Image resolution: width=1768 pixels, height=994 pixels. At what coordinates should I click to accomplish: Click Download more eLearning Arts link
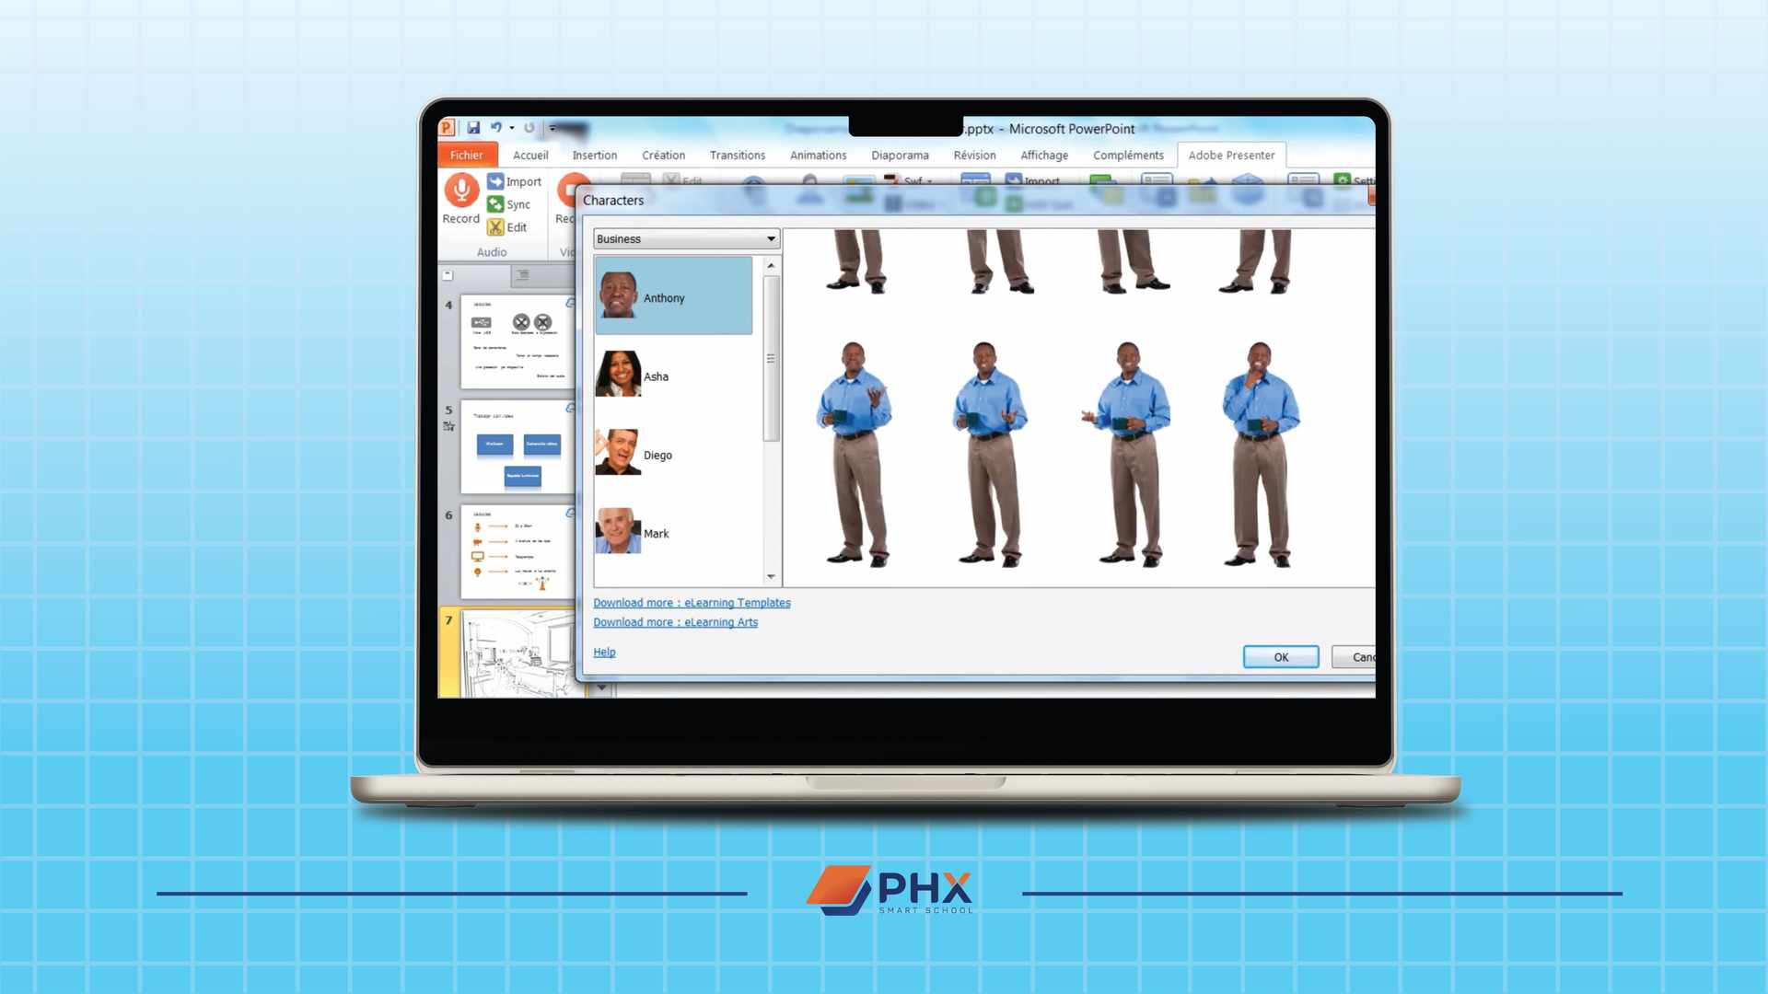coord(675,621)
